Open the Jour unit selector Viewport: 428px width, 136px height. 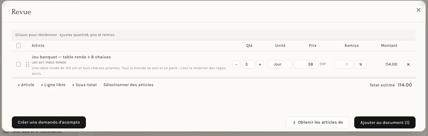click(x=280, y=64)
